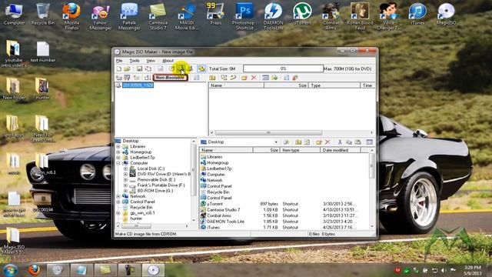Click the New image file icon
Screen dimensions: 492x277
pyautogui.click(x=119, y=68)
